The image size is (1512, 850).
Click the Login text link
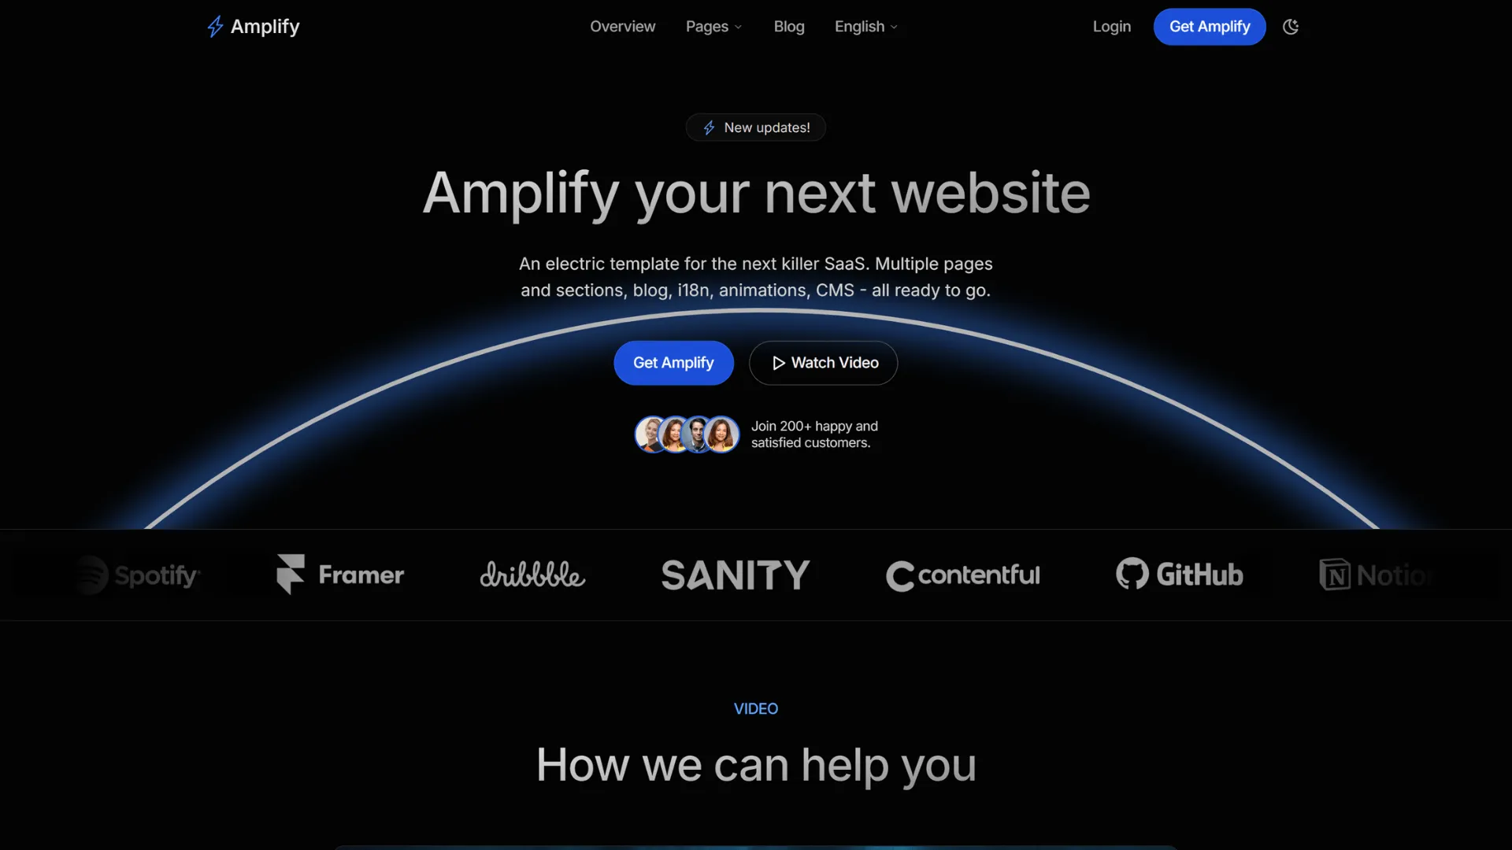1111,27
